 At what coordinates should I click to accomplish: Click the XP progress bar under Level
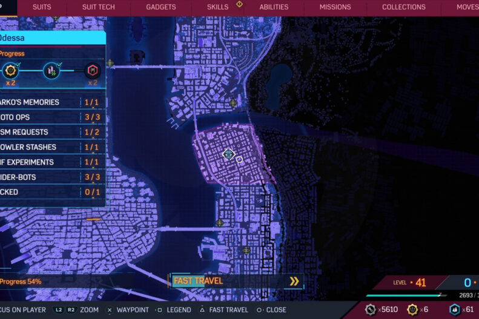pyautogui.click(x=406, y=295)
